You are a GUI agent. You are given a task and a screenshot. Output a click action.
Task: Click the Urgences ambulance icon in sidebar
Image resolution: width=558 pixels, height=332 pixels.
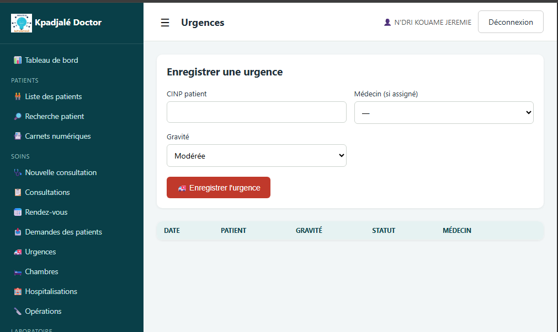click(x=18, y=252)
